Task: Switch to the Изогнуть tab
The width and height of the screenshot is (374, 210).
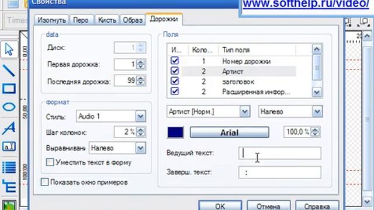Action: pos(52,20)
